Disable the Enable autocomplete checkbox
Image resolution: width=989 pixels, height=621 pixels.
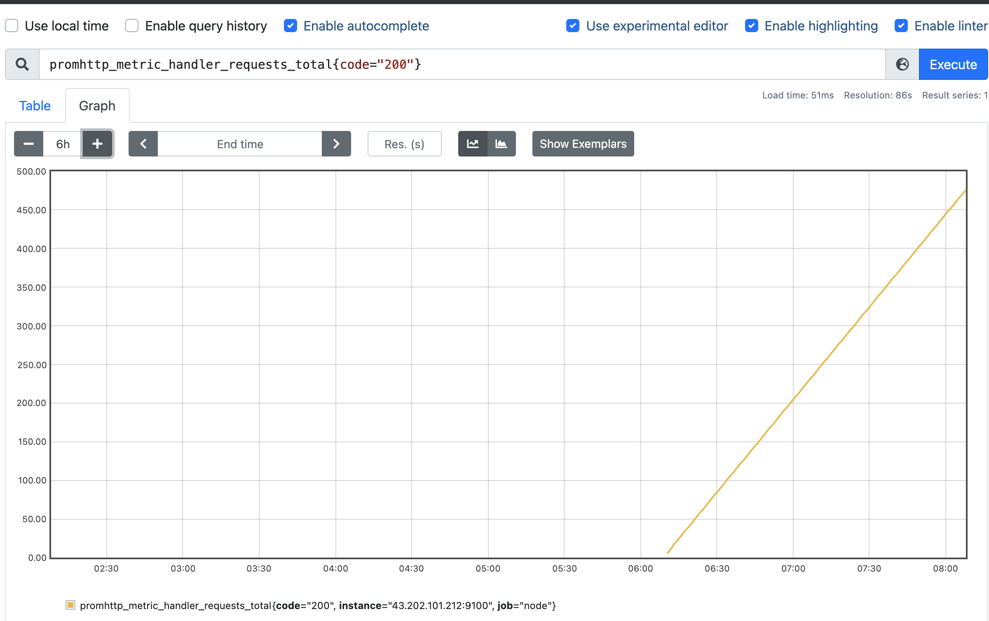(291, 26)
